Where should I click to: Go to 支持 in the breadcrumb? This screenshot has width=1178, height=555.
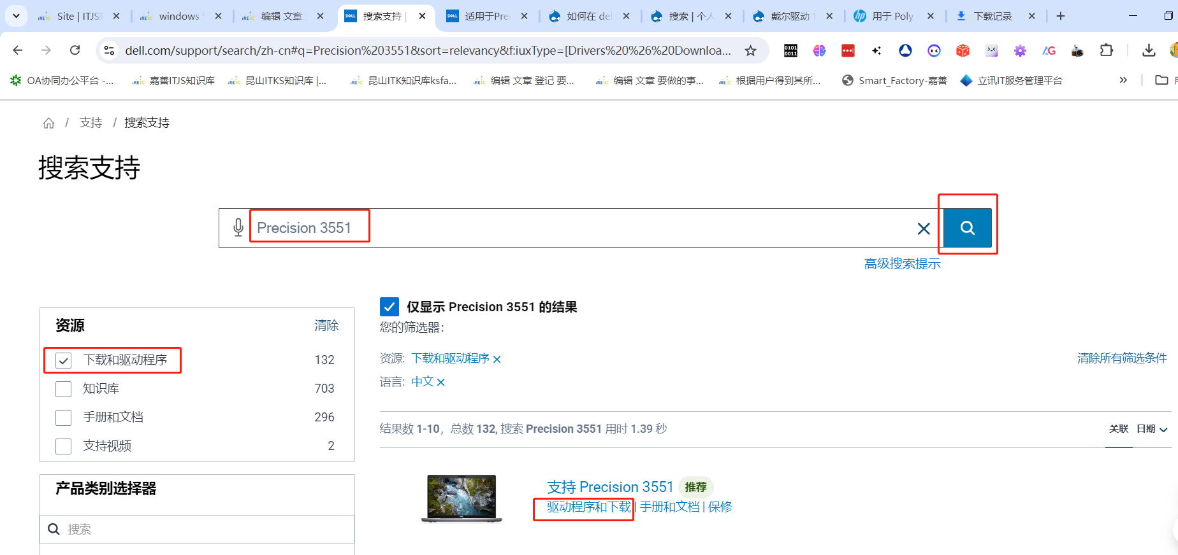click(91, 123)
